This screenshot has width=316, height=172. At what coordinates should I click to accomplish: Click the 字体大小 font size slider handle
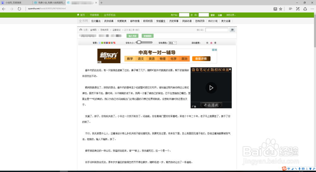click(139, 43)
